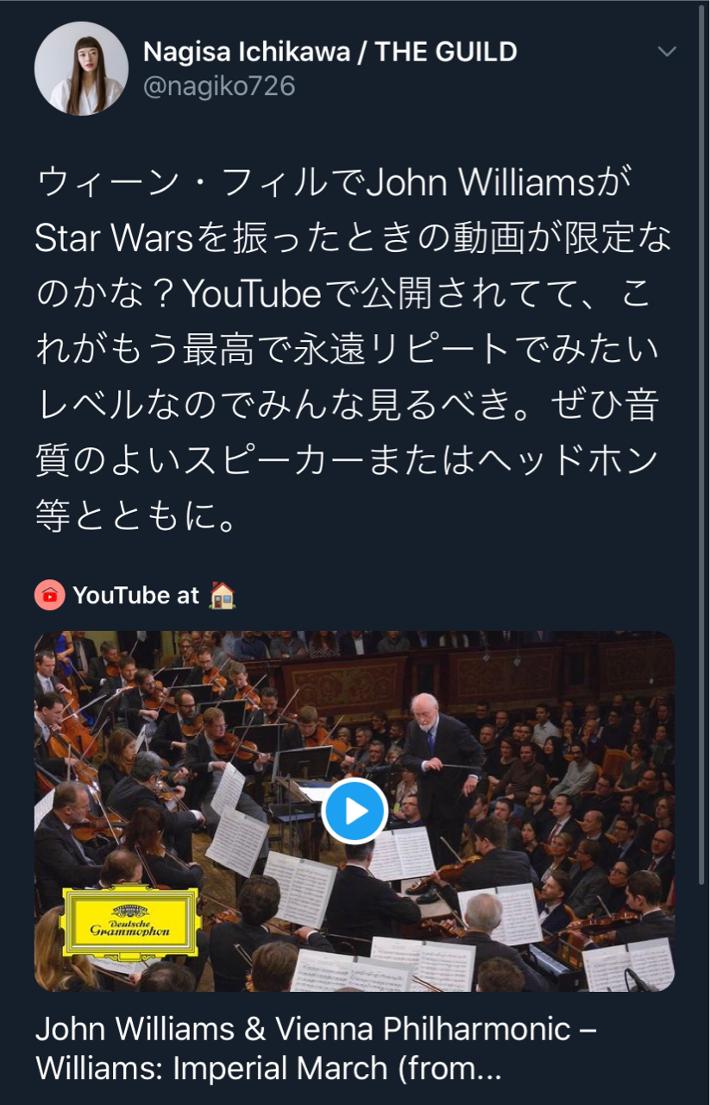Open the @nagiko726 handle
The width and height of the screenshot is (710, 1105).
[219, 86]
